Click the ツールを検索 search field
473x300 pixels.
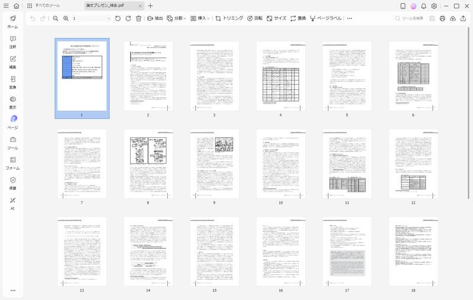pos(410,18)
